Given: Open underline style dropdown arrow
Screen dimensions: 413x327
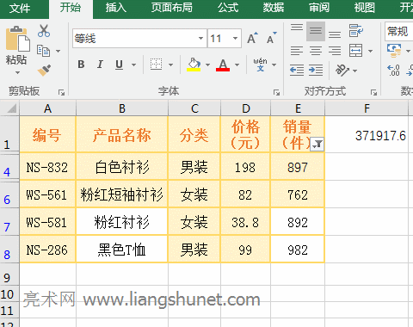Looking at the screenshot, I should [x=133, y=65].
